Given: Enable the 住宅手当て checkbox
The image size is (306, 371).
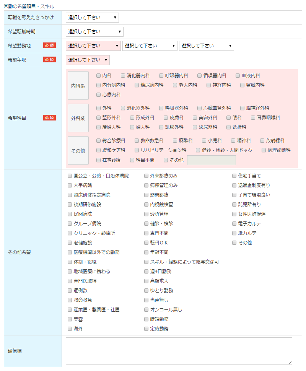Looking at the screenshot, I should [x=234, y=176].
